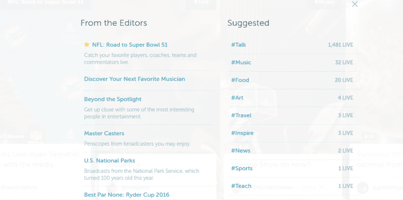Go to U.S. National Parks channel
The height and width of the screenshot is (200, 403).
(109, 160)
